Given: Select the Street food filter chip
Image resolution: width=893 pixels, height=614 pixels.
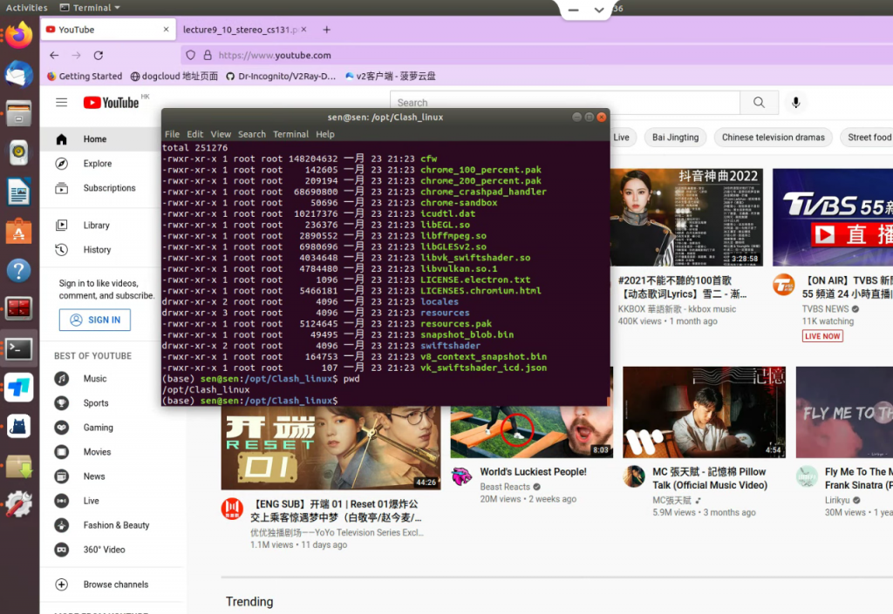Looking at the screenshot, I should tap(869, 138).
